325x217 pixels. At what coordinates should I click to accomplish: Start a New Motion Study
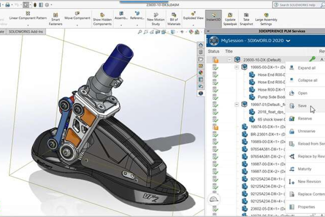coord(156,19)
